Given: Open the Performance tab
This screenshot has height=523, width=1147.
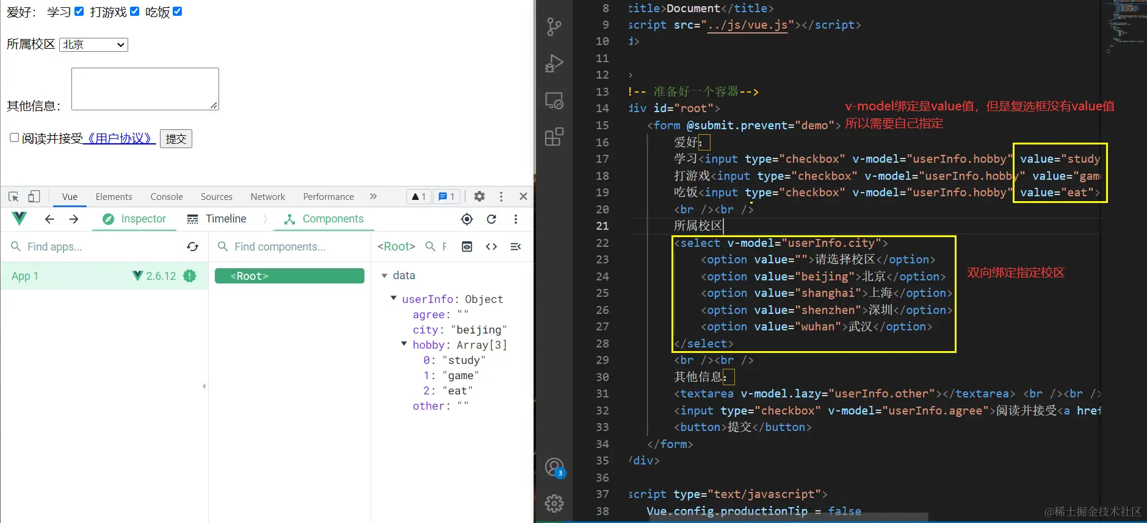Looking at the screenshot, I should click(328, 196).
